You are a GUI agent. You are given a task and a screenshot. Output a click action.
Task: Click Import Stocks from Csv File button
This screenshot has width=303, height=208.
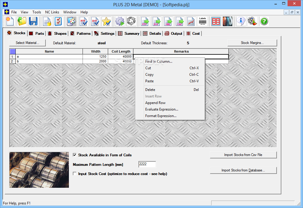(x=243, y=155)
